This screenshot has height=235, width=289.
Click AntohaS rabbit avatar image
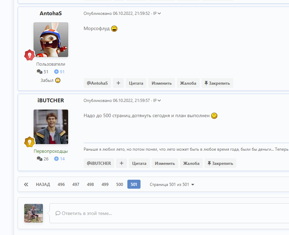pyautogui.click(x=51, y=40)
